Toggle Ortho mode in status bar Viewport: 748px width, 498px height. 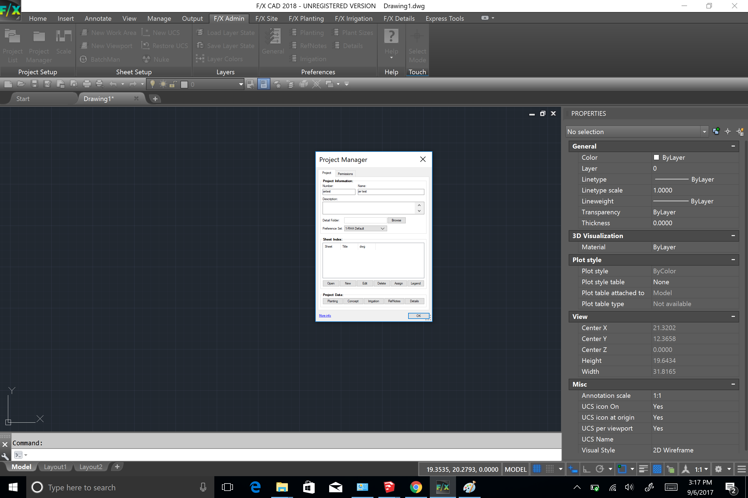click(x=587, y=469)
